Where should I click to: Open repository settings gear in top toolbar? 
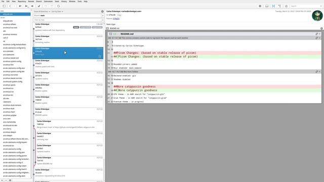click(260, 6)
